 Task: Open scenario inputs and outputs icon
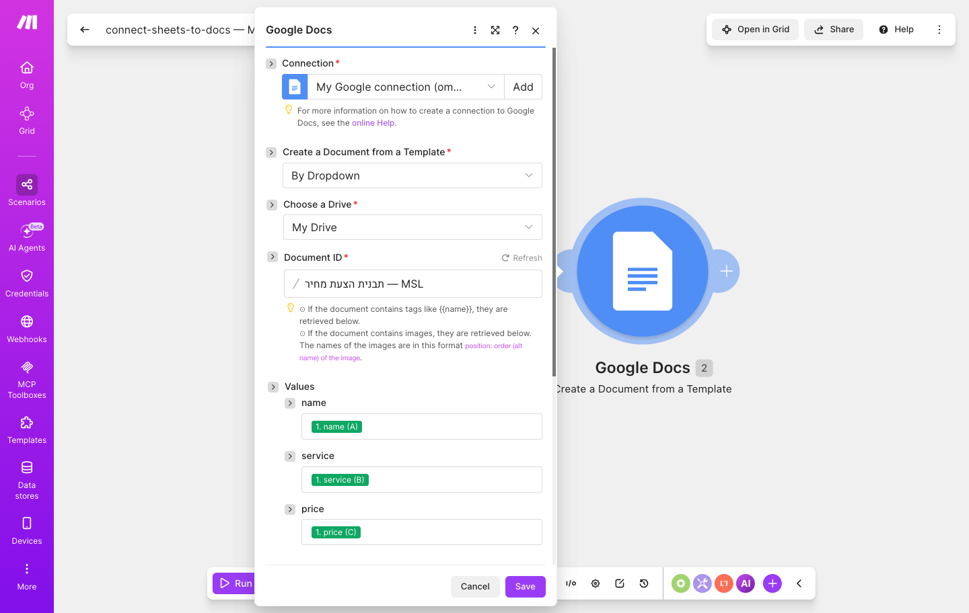(x=571, y=583)
